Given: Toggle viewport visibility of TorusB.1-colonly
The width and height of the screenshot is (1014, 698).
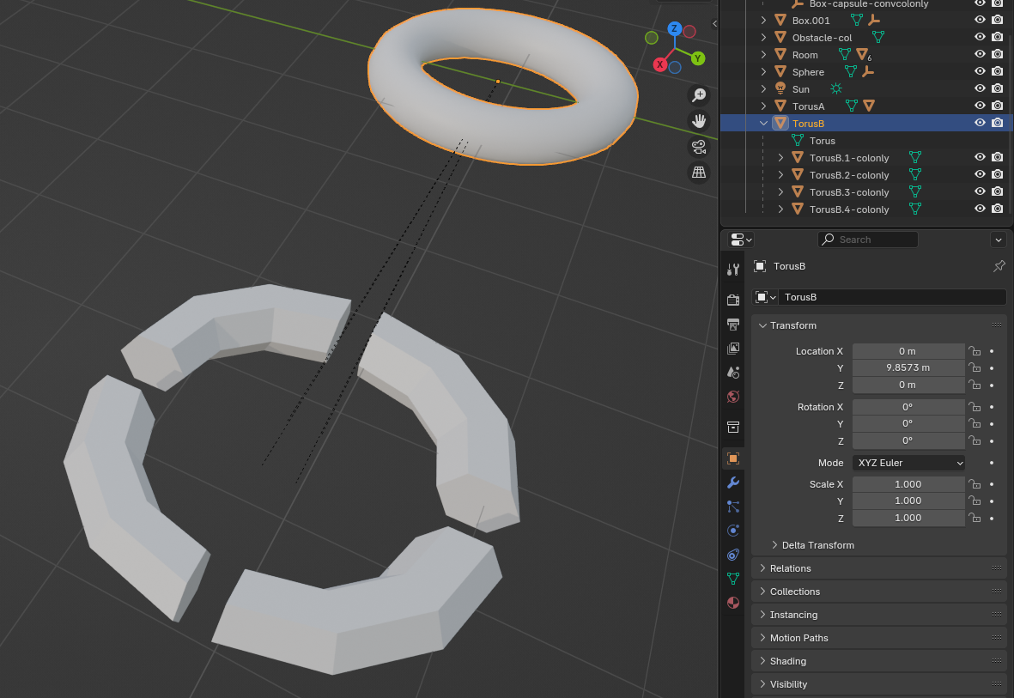Looking at the screenshot, I should coord(980,158).
